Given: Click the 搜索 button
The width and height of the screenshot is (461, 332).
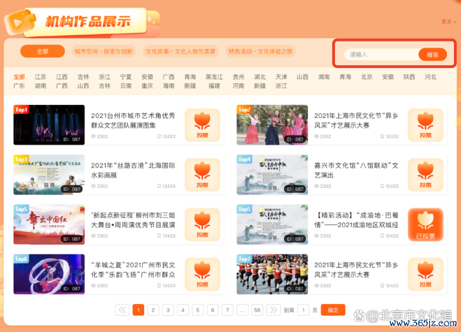Looking at the screenshot, I should pyautogui.click(x=432, y=55).
